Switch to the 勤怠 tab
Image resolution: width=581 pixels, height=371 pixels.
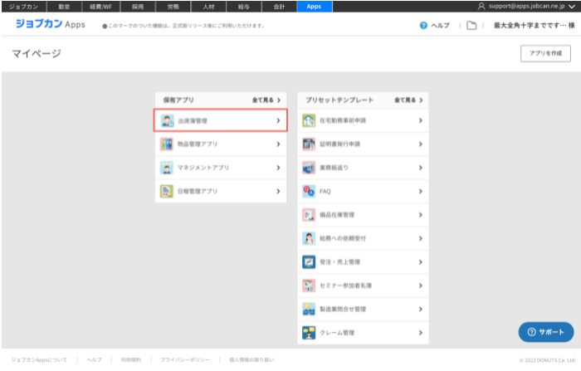click(x=64, y=7)
